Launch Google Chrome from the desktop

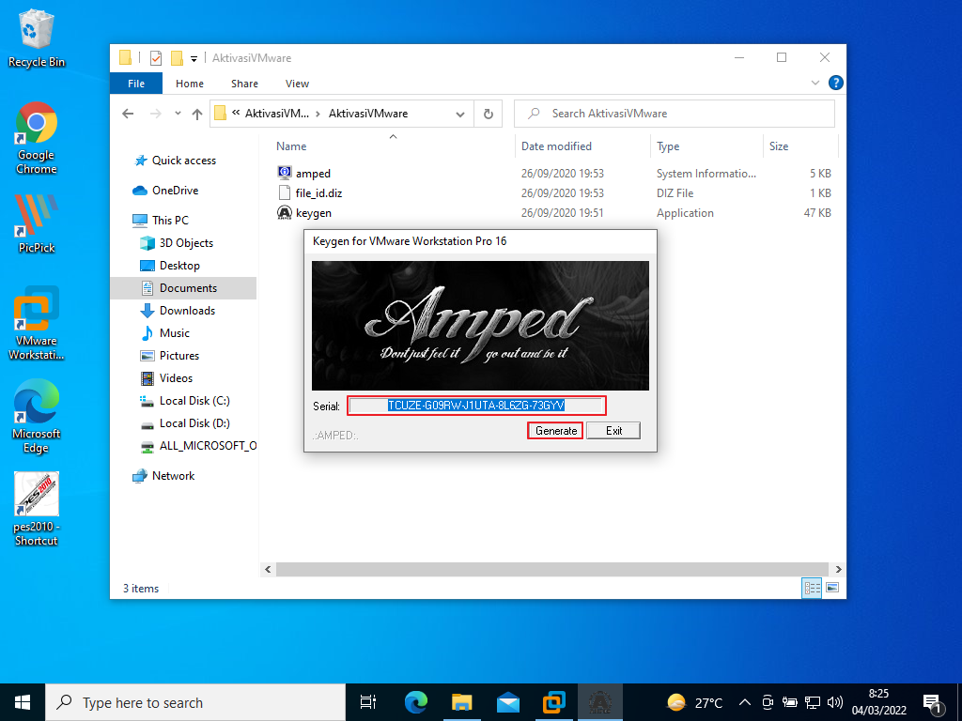point(36,124)
